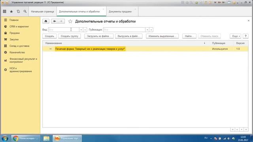Open Windows Start menu
This screenshot has height=142, width=253.
pyautogui.click(x=5, y=138)
